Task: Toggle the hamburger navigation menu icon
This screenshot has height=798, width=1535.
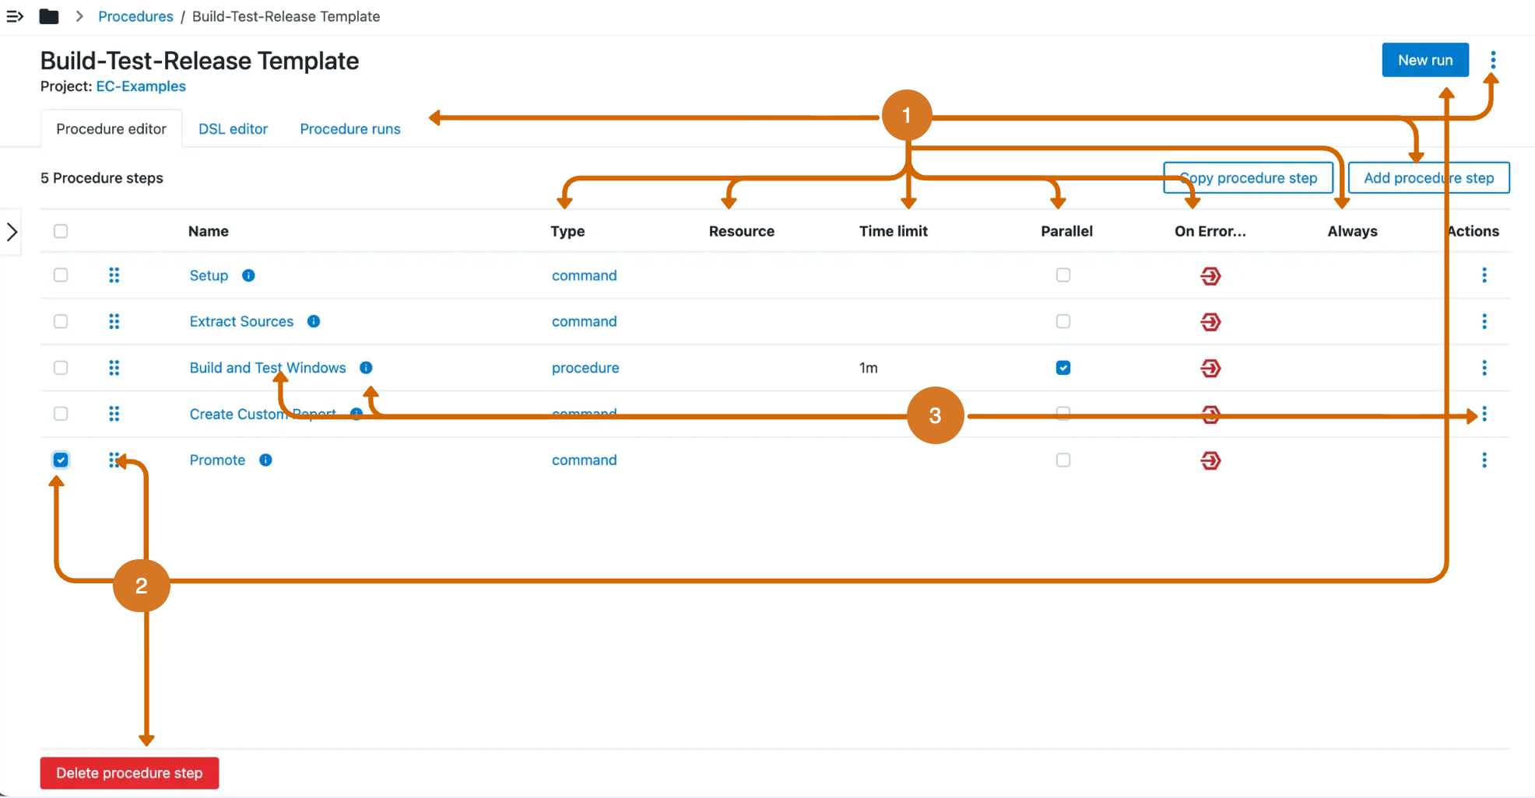Action: pos(15,16)
